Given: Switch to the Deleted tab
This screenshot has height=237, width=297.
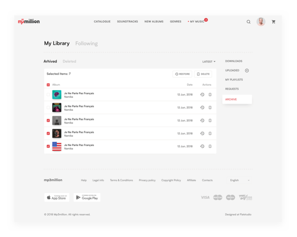Looking at the screenshot, I should 69,61.
